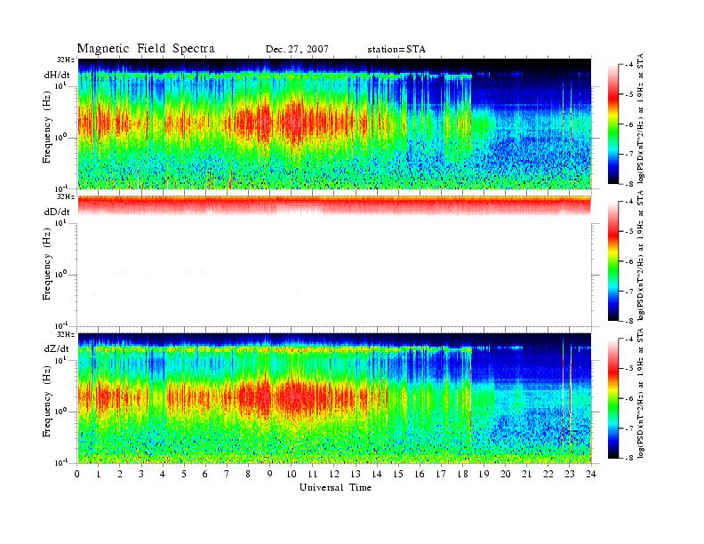The width and height of the screenshot is (704, 544).
Task: Click the hour 15 tick label on time axis
Action: [398, 474]
